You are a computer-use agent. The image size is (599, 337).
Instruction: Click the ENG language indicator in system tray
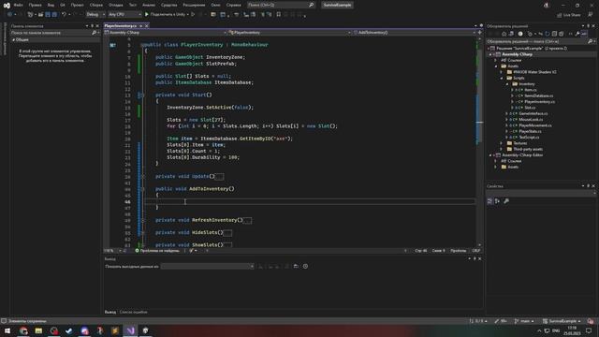tap(556, 330)
